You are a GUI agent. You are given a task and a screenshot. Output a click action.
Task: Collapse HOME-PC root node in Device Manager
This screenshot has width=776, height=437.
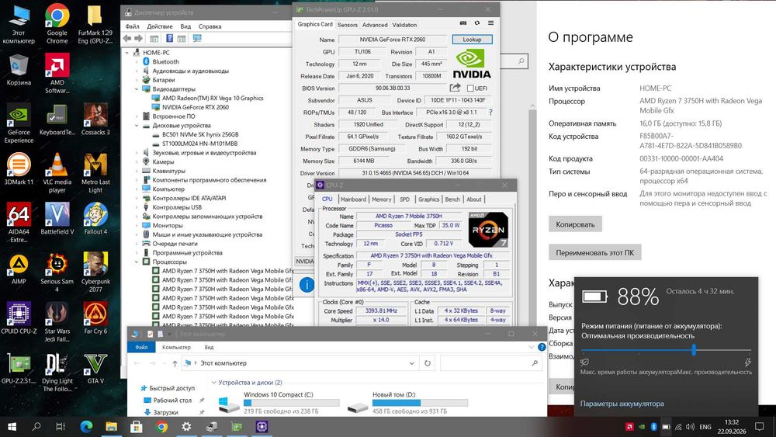pyautogui.click(x=127, y=53)
